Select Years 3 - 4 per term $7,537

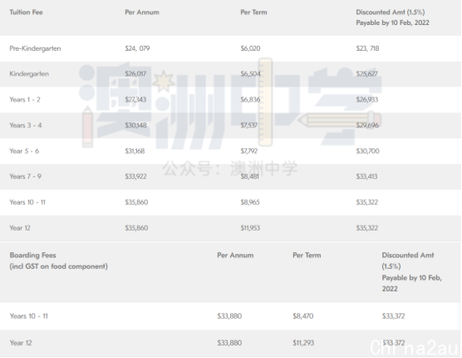(249, 125)
